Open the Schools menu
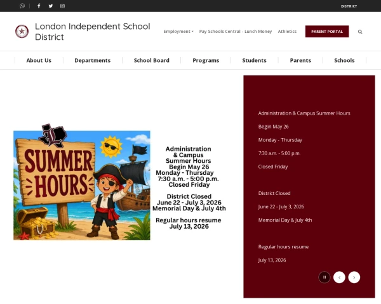The height and width of the screenshot is (304, 381). (344, 60)
